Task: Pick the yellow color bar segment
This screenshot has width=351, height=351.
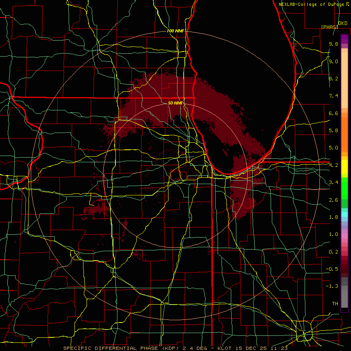Action: [344, 167]
